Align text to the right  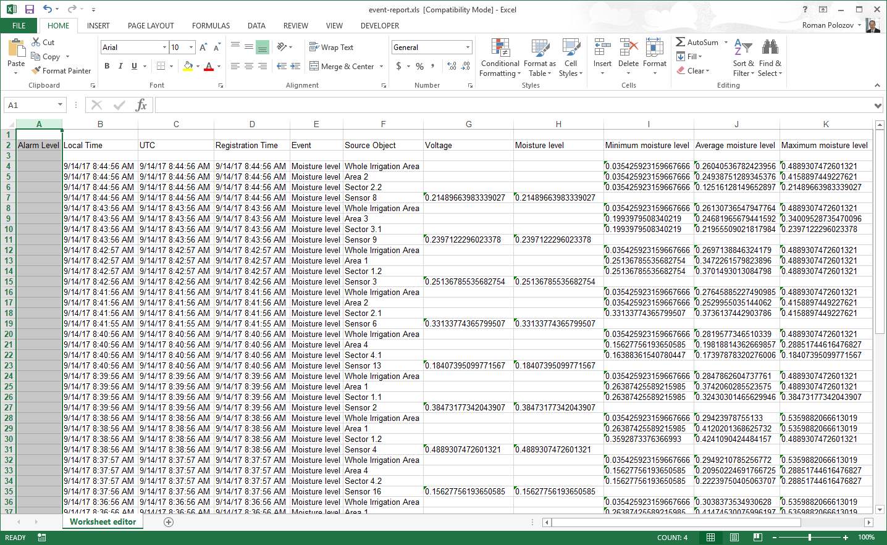click(x=263, y=66)
